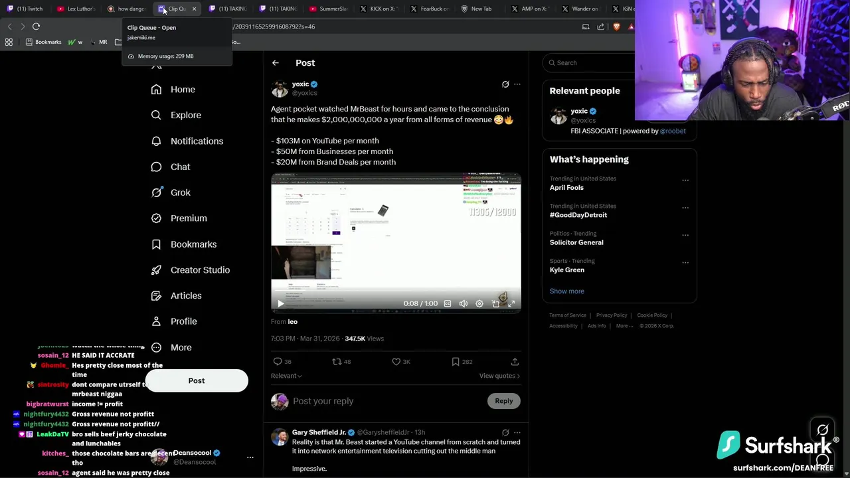
Task: Like yoxic's post
Action: pos(396,362)
